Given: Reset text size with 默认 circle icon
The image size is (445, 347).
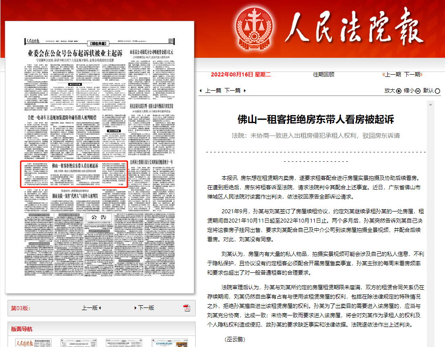Looking at the screenshot, I should (x=438, y=91).
